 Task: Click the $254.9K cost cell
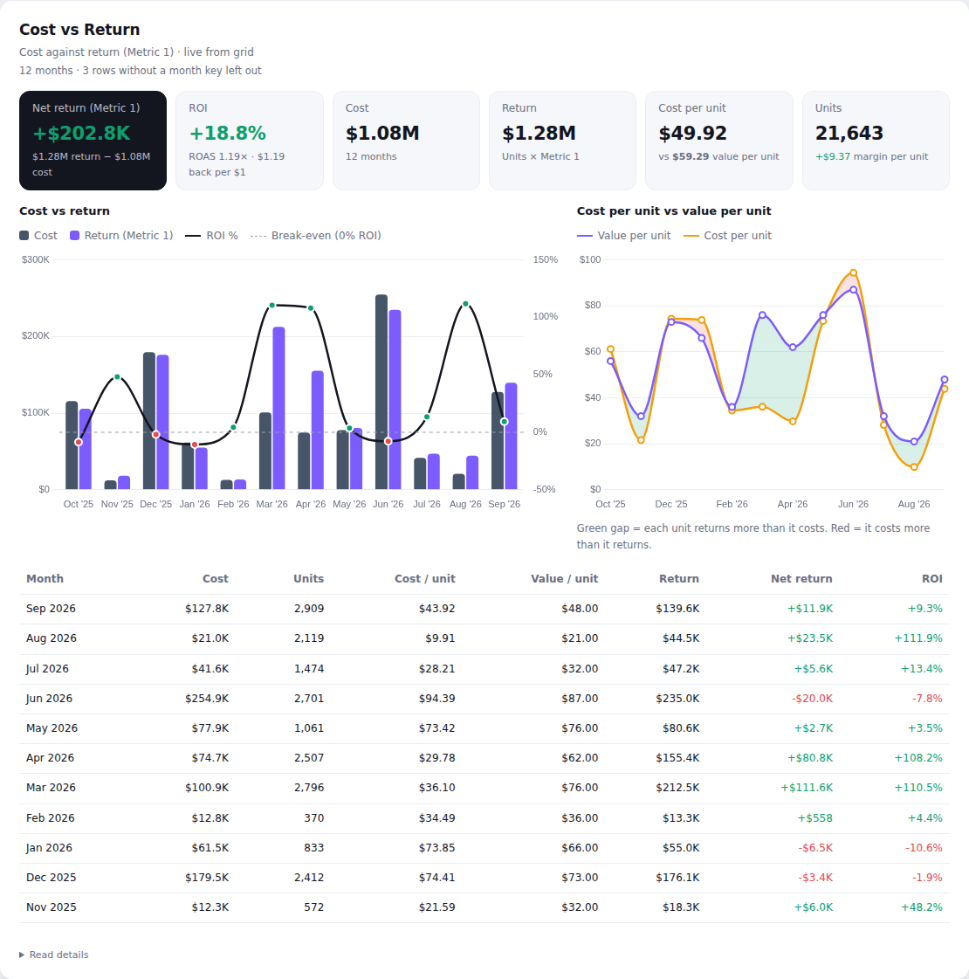tap(207, 699)
